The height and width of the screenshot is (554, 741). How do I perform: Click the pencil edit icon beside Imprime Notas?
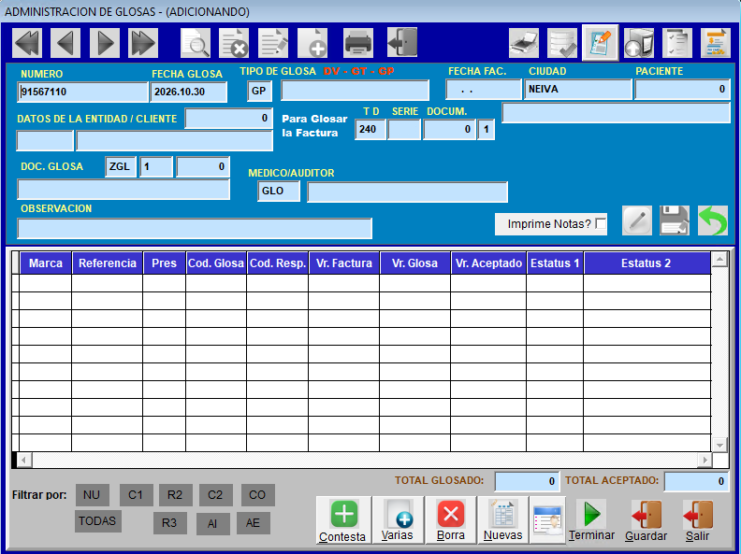coord(637,220)
